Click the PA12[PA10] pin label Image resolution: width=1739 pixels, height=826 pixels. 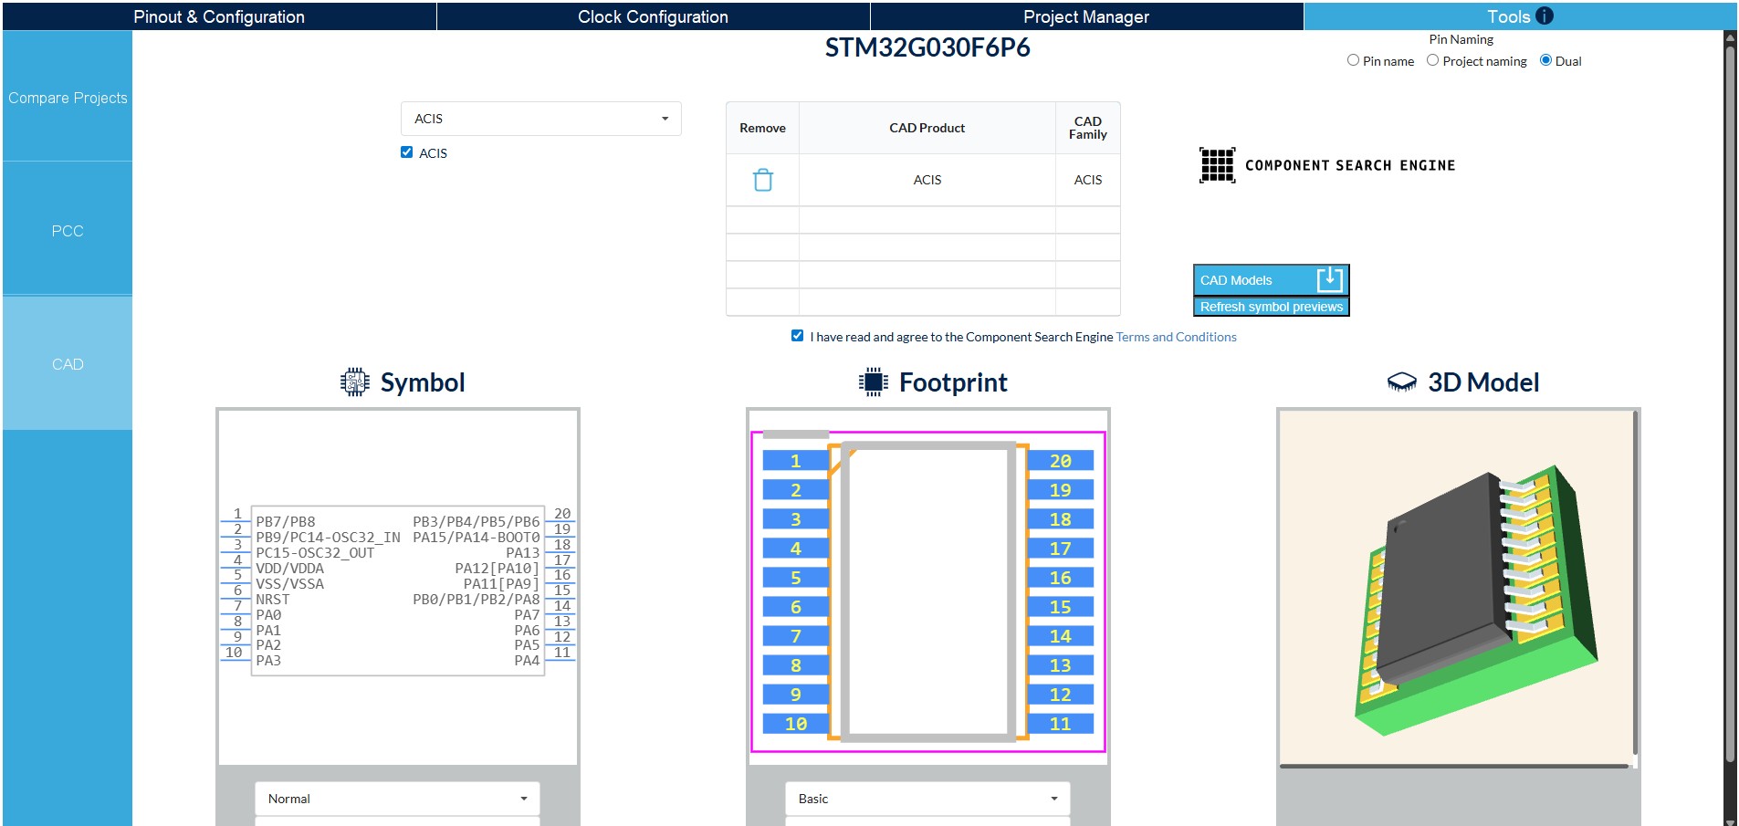pos(498,569)
